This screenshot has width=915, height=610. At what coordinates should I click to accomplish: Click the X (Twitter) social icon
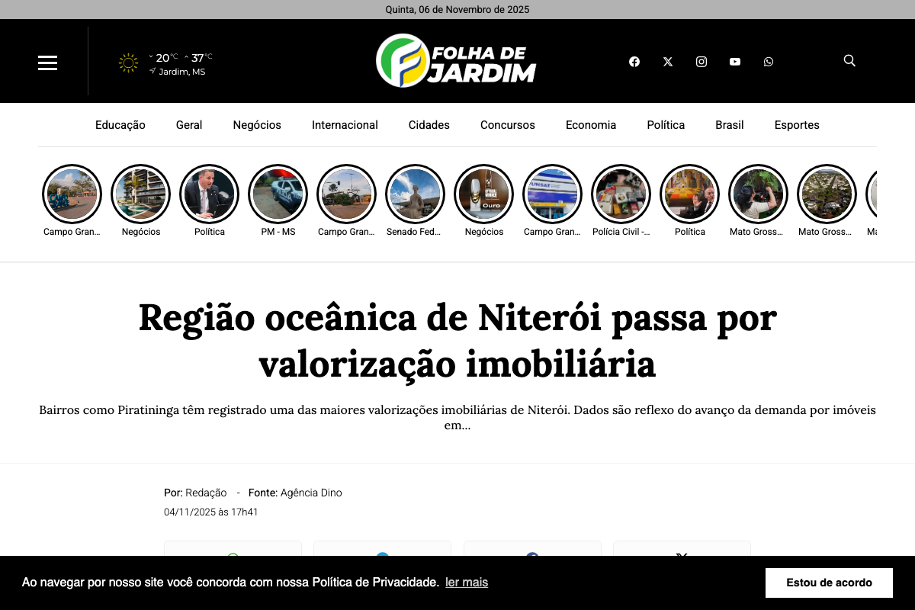click(x=667, y=62)
